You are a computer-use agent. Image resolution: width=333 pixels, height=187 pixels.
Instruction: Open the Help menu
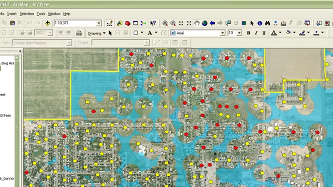[67, 14]
